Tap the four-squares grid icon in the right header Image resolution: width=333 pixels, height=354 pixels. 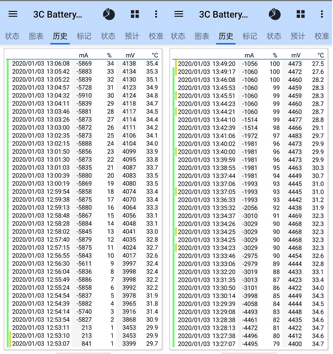(x=301, y=14)
